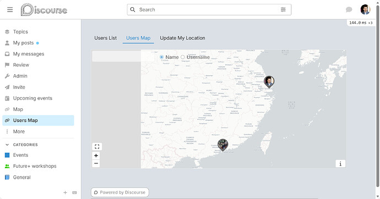Zoom out on the map
The image size is (380, 199).
coord(96,163)
